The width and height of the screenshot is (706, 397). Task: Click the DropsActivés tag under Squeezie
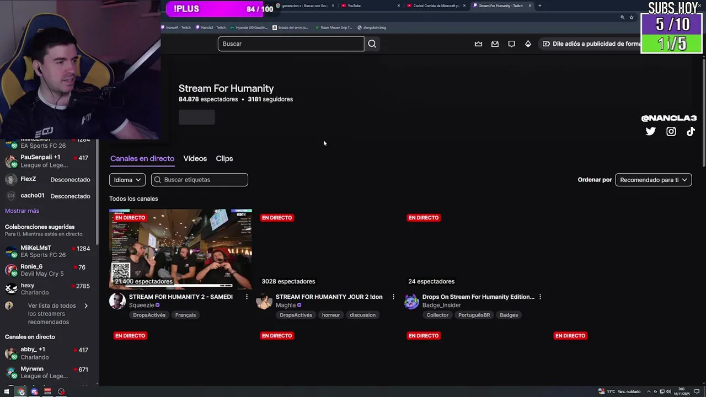coord(149,315)
